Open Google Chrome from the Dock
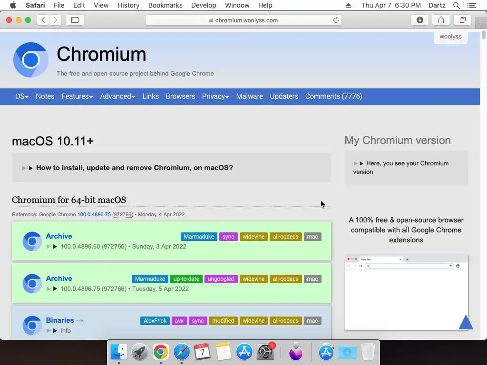The width and height of the screenshot is (487, 365). (x=161, y=352)
